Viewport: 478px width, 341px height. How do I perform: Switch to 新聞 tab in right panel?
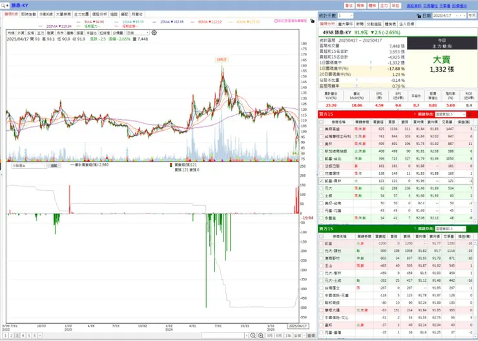(360, 24)
